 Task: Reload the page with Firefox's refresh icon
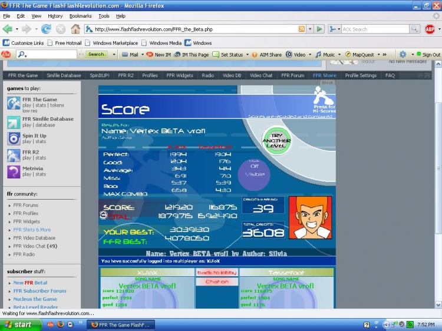(x=45, y=29)
